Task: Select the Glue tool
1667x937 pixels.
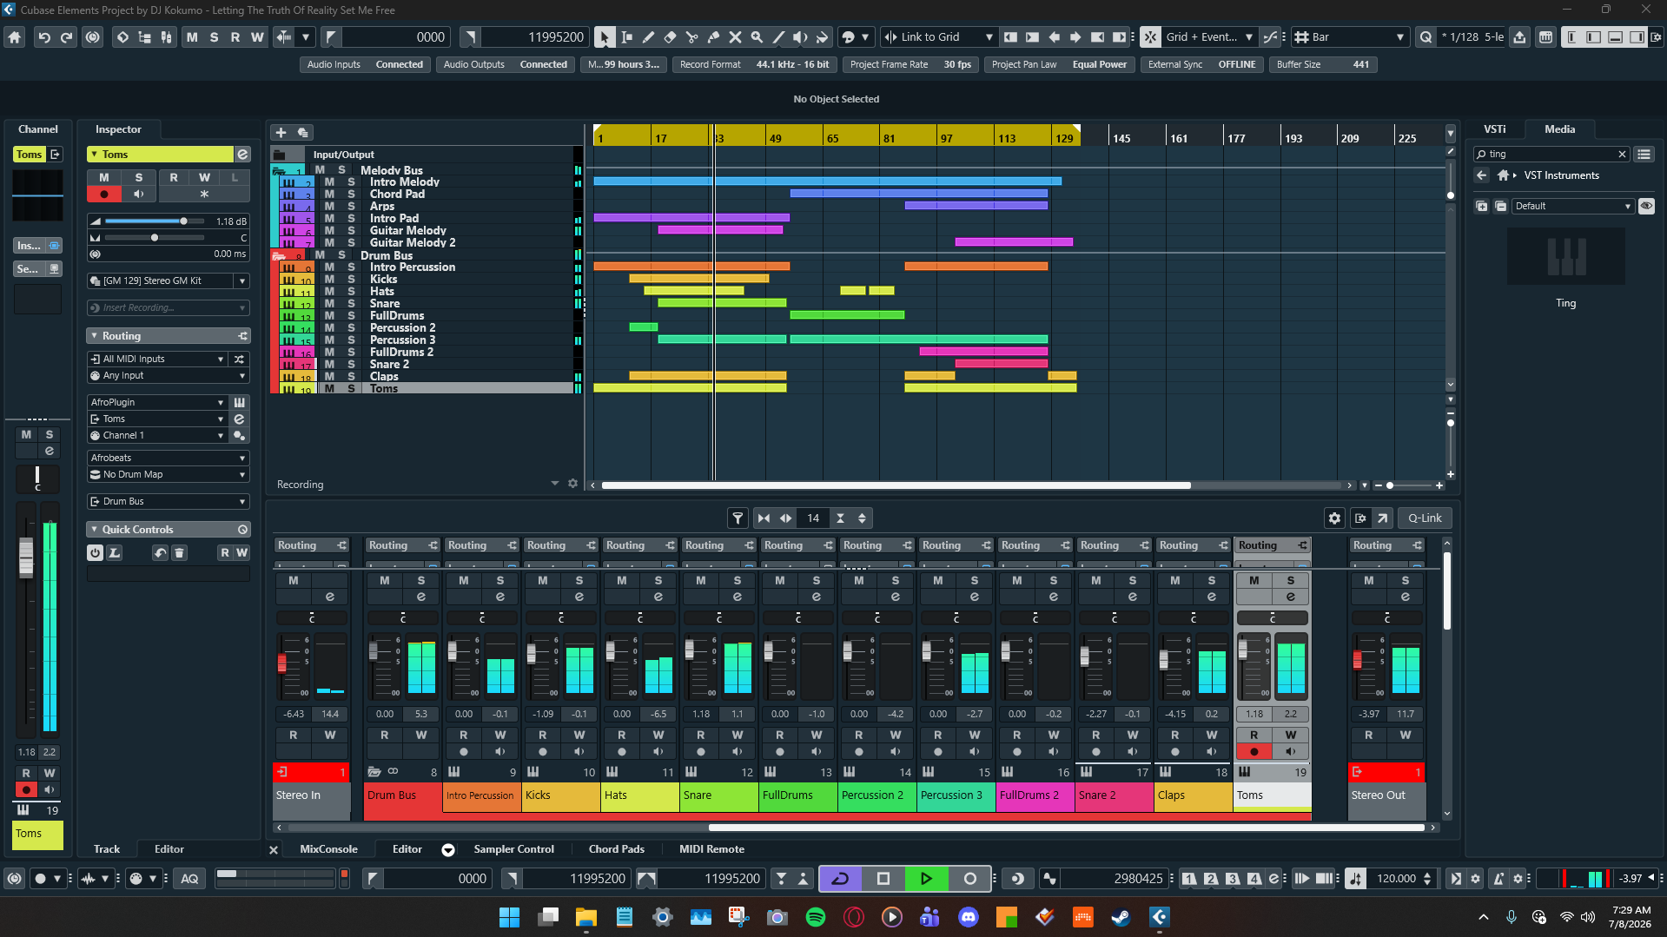Action: [x=713, y=37]
